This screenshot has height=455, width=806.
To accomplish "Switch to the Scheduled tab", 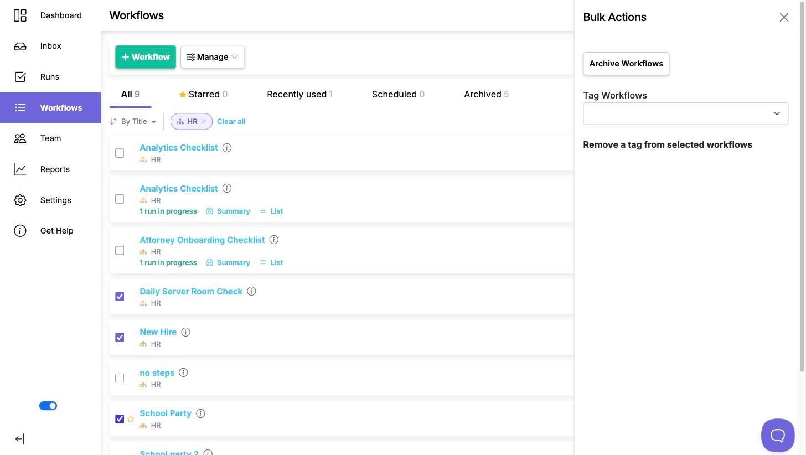I will coord(398,94).
